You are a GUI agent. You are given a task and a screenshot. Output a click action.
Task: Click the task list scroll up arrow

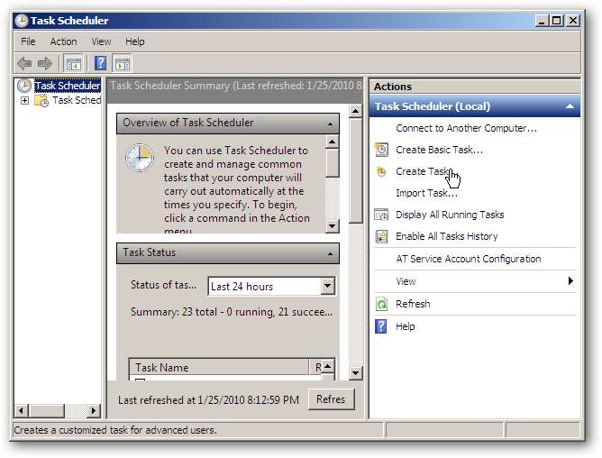pos(327,366)
